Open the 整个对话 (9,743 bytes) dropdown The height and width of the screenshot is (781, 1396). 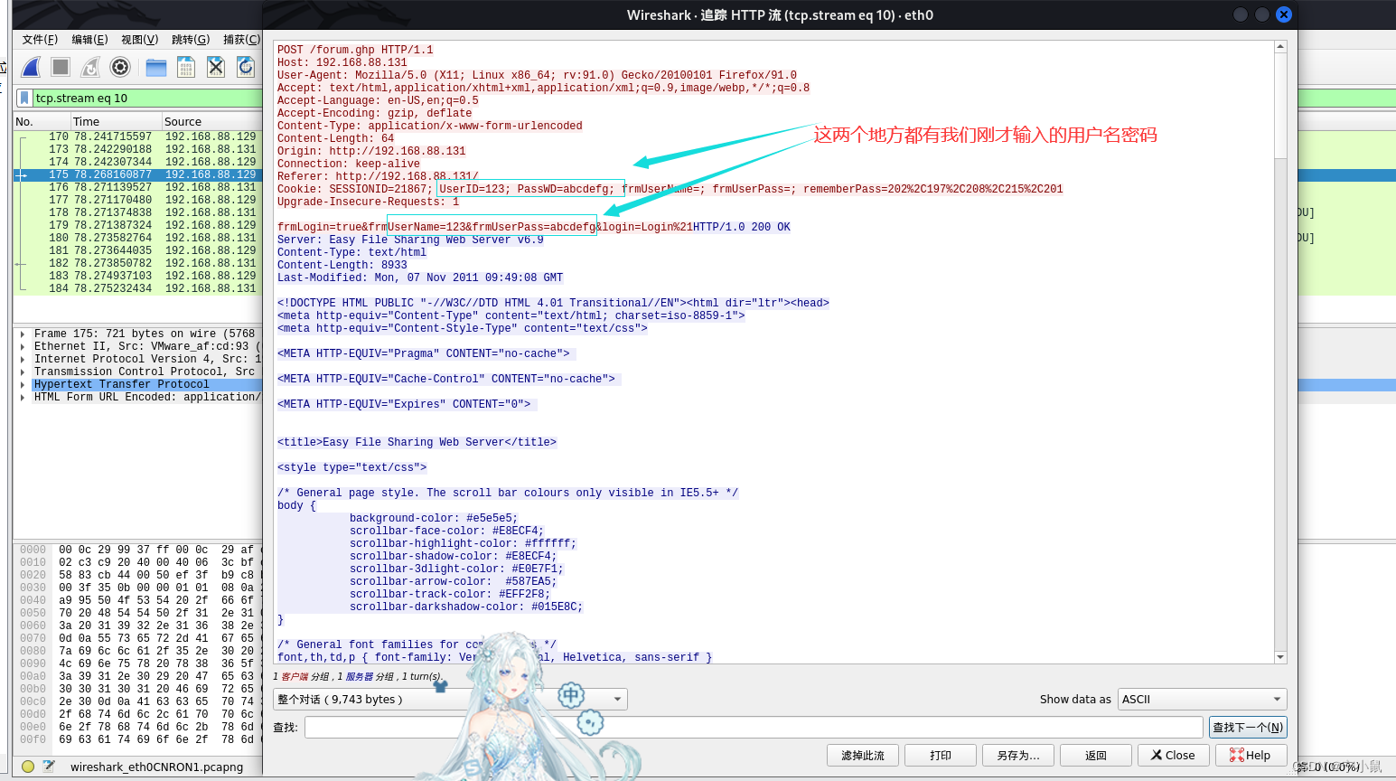(x=450, y=699)
